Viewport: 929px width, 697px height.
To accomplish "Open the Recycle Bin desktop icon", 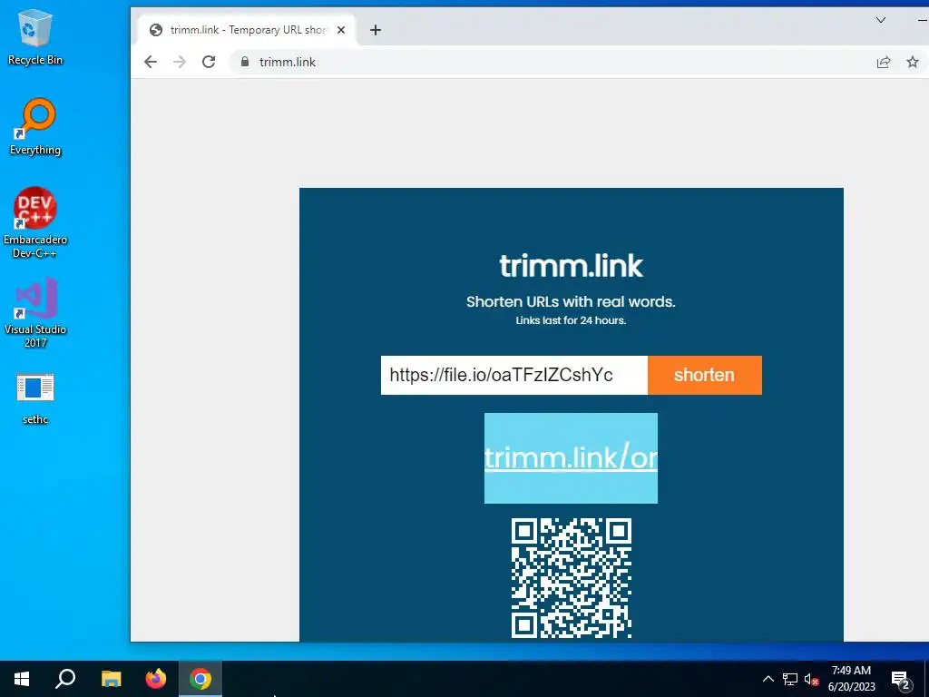I will (x=35, y=36).
